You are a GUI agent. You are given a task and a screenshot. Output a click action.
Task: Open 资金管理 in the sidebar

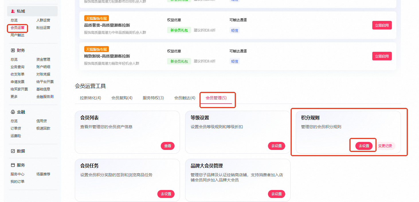[x=43, y=60]
